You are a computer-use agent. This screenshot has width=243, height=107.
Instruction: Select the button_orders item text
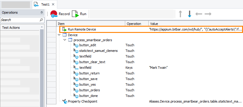tap(90, 90)
